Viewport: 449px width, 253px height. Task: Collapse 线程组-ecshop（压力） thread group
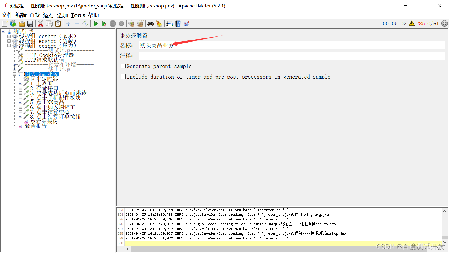9,46
